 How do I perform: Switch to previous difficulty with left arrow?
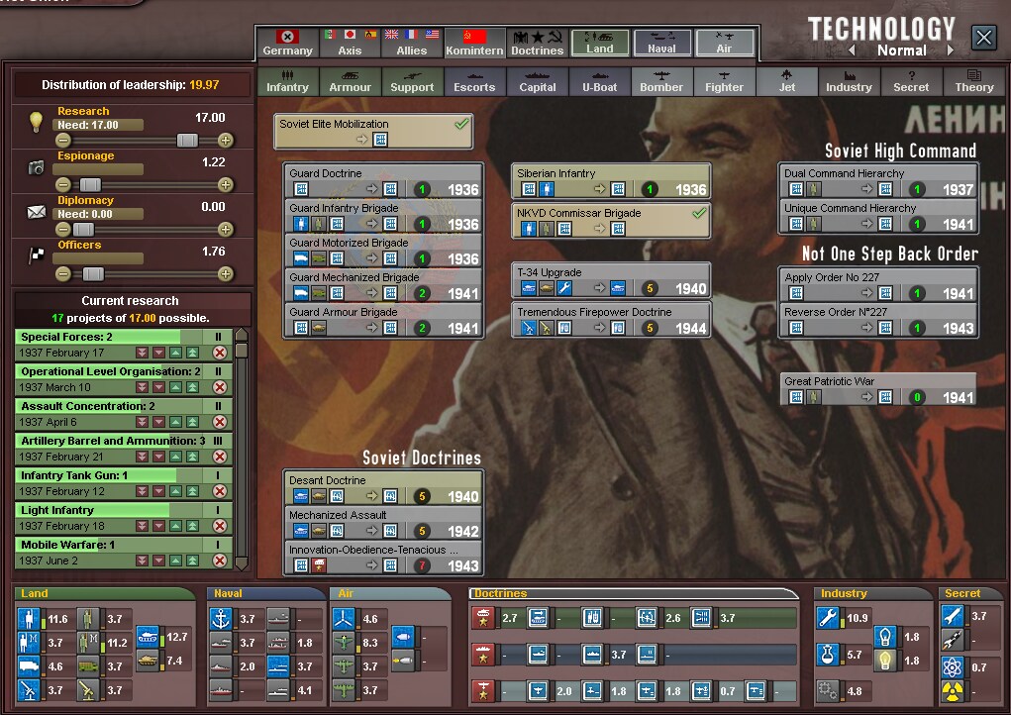point(853,51)
